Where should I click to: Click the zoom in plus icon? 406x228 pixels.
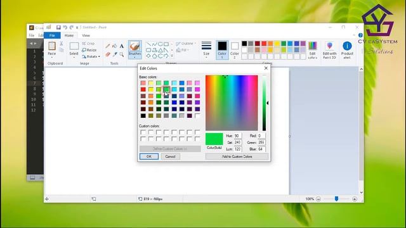tap(355, 199)
